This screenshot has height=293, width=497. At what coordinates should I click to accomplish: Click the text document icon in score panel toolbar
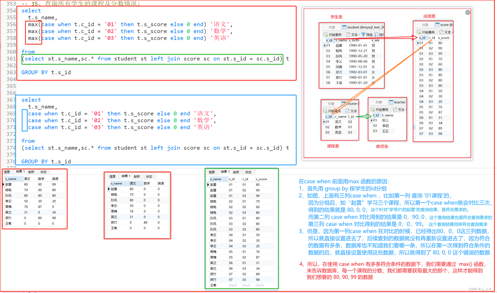click(442, 32)
